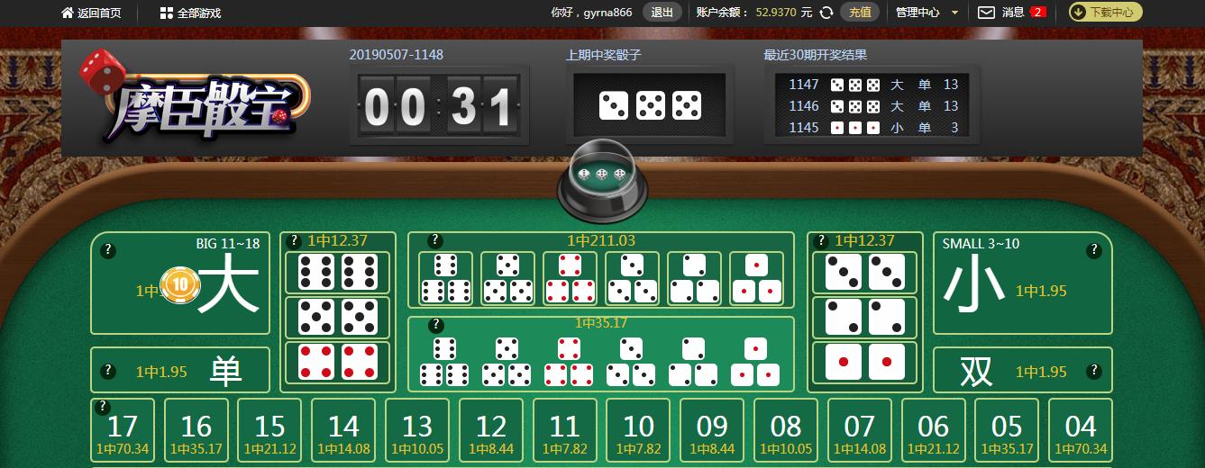1205x468 pixels.
Task: Open the 1147 recent result row
Action: tap(873, 85)
